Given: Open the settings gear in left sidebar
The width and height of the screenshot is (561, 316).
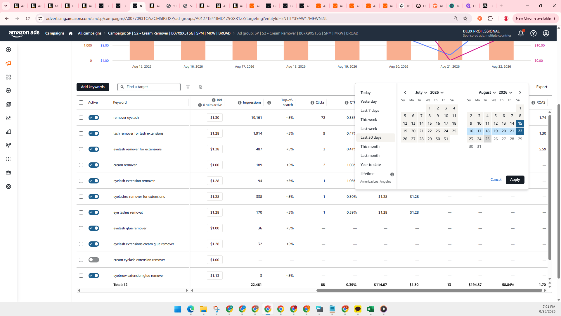Looking at the screenshot, I should (x=8, y=186).
